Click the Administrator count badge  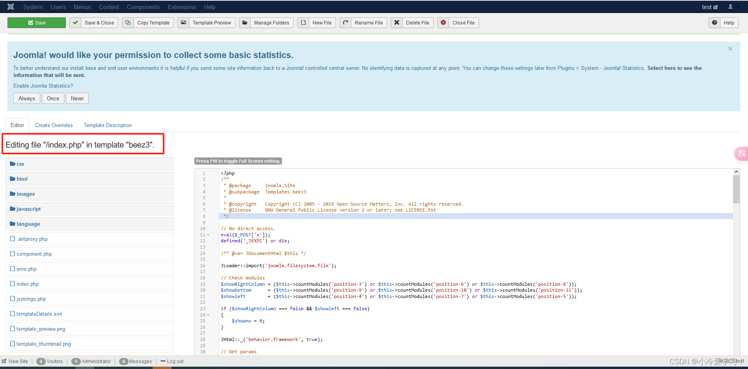(x=76, y=361)
